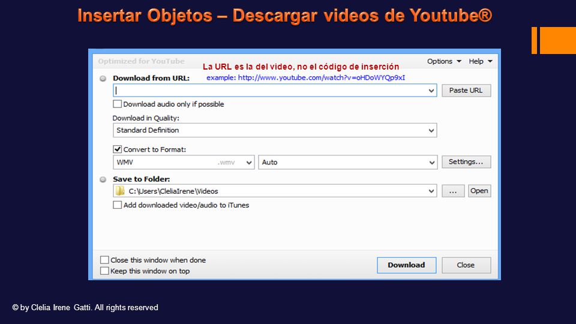Enable Close this window when done
This screenshot has width=576, height=324.
pos(104,260)
